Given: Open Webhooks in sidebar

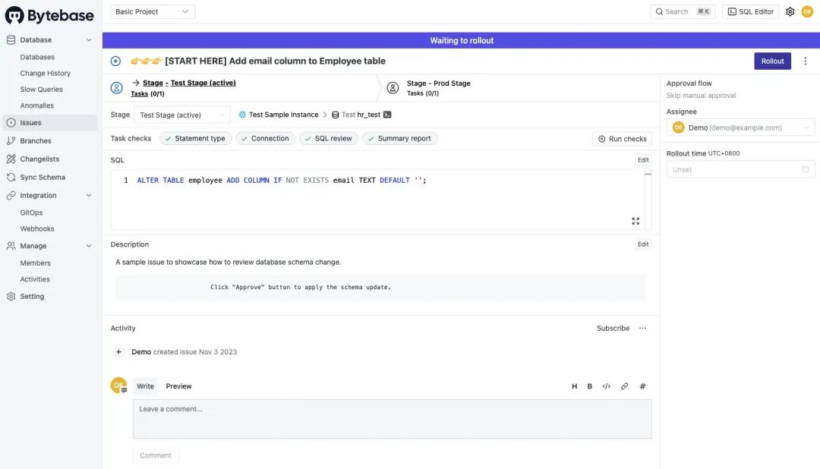Looking at the screenshot, I should [x=37, y=228].
